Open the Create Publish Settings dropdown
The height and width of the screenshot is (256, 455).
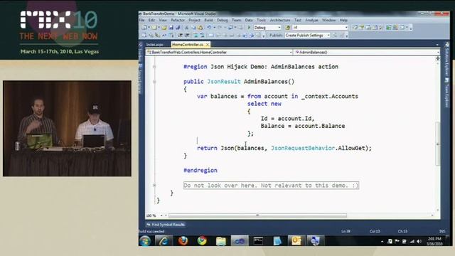coord(307,35)
